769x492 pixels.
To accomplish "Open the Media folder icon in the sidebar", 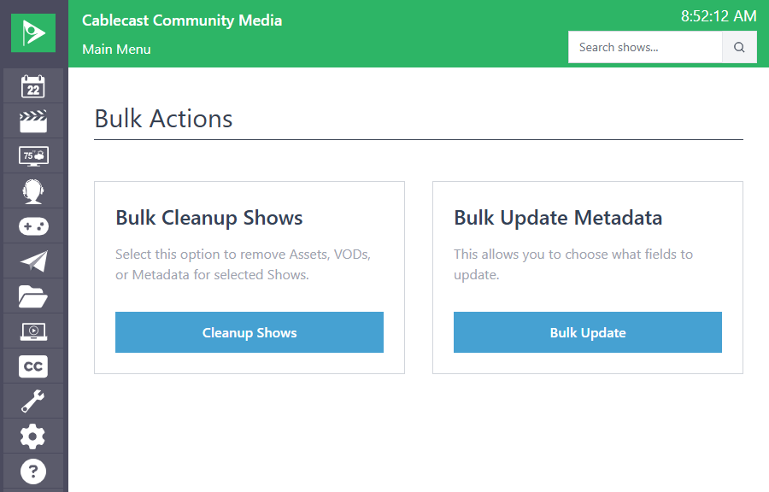I will (x=32, y=296).
